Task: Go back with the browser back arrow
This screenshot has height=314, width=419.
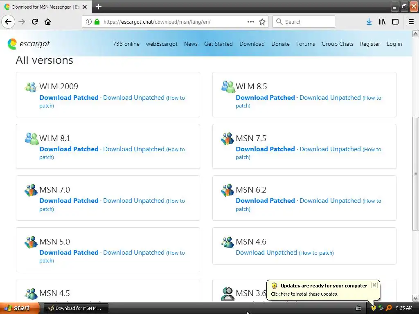Action: click(x=8, y=22)
